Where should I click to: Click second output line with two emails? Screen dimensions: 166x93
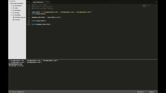coord(25,62)
